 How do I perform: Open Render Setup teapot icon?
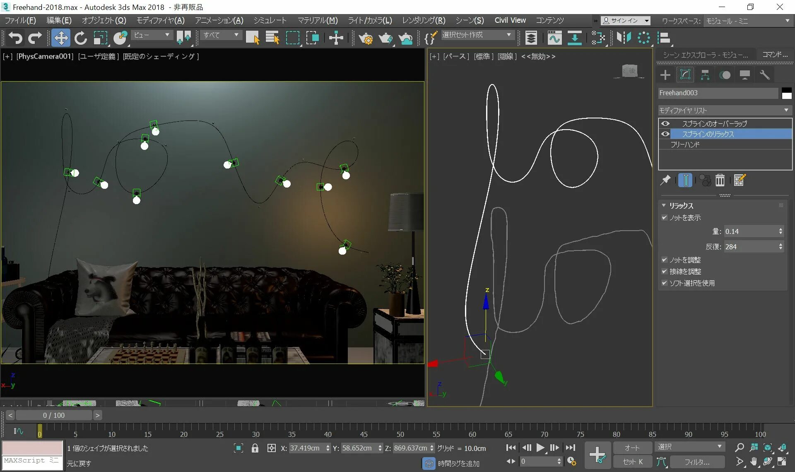pyautogui.click(x=365, y=38)
